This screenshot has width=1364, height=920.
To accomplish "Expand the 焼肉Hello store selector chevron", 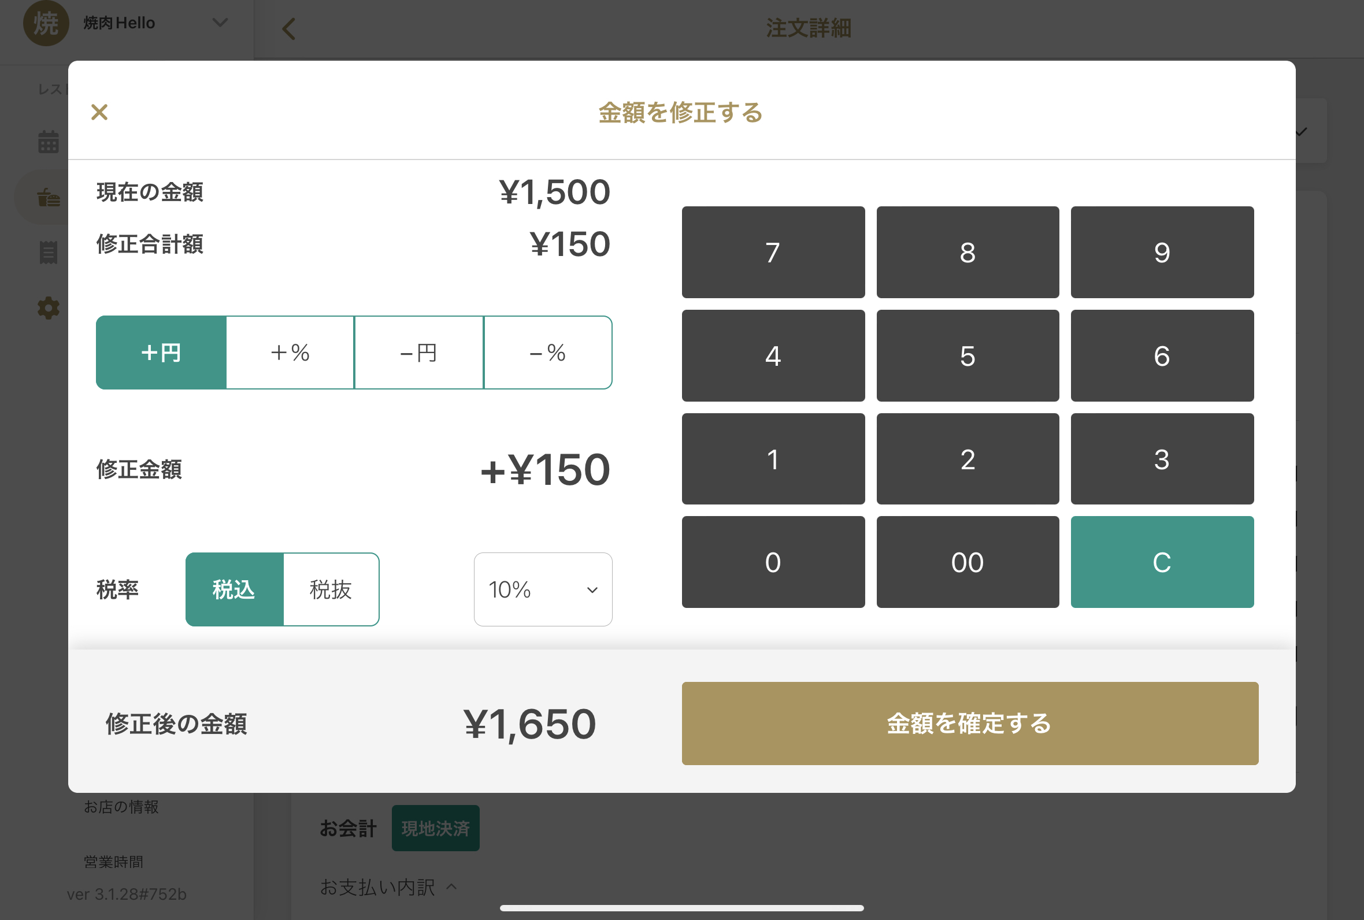I will pyautogui.click(x=220, y=23).
